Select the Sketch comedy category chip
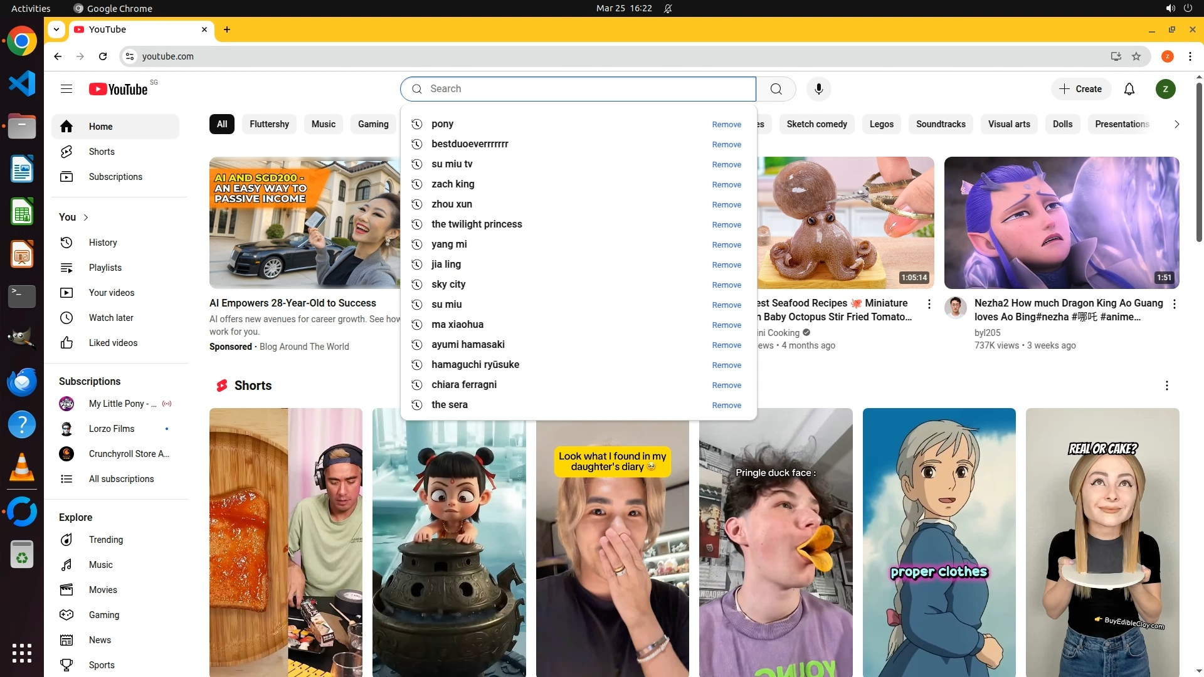The image size is (1204, 677). pos(816,124)
